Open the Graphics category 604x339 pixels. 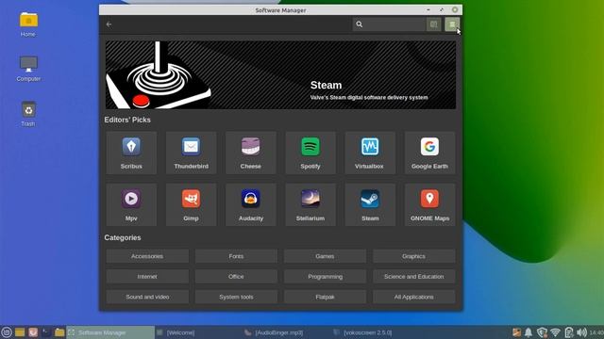click(413, 256)
